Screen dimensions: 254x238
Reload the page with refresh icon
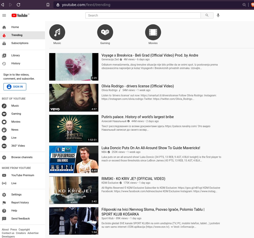point(18,5)
